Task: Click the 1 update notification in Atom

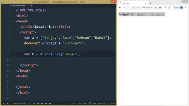Action: click(111, 103)
